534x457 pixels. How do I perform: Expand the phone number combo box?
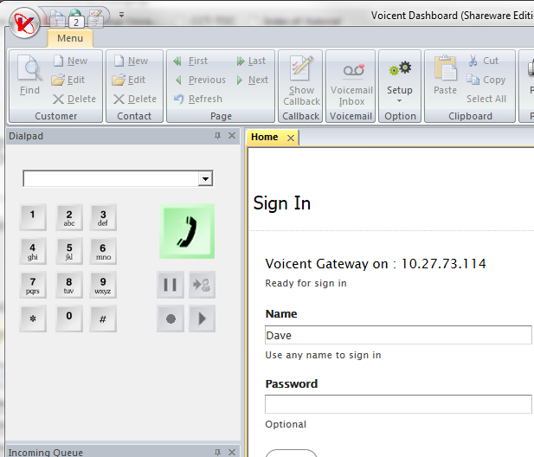pyautogui.click(x=205, y=178)
